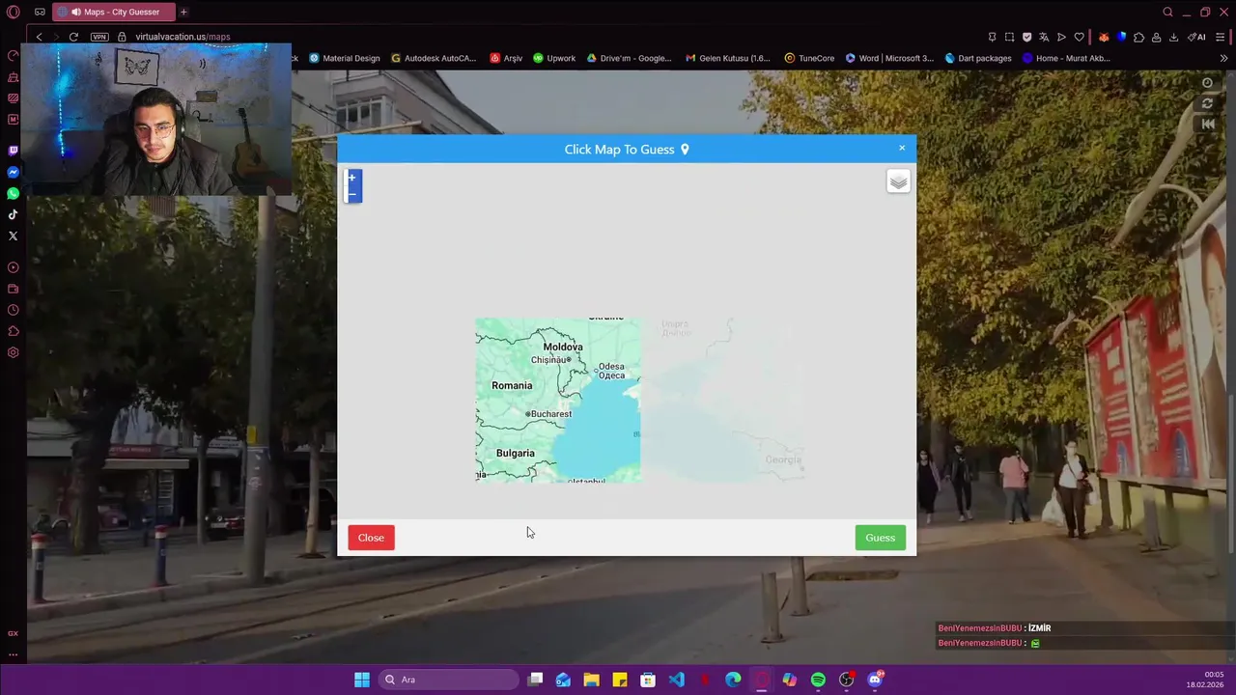
Task: Close the guess dialog with the X
Action: click(x=902, y=148)
